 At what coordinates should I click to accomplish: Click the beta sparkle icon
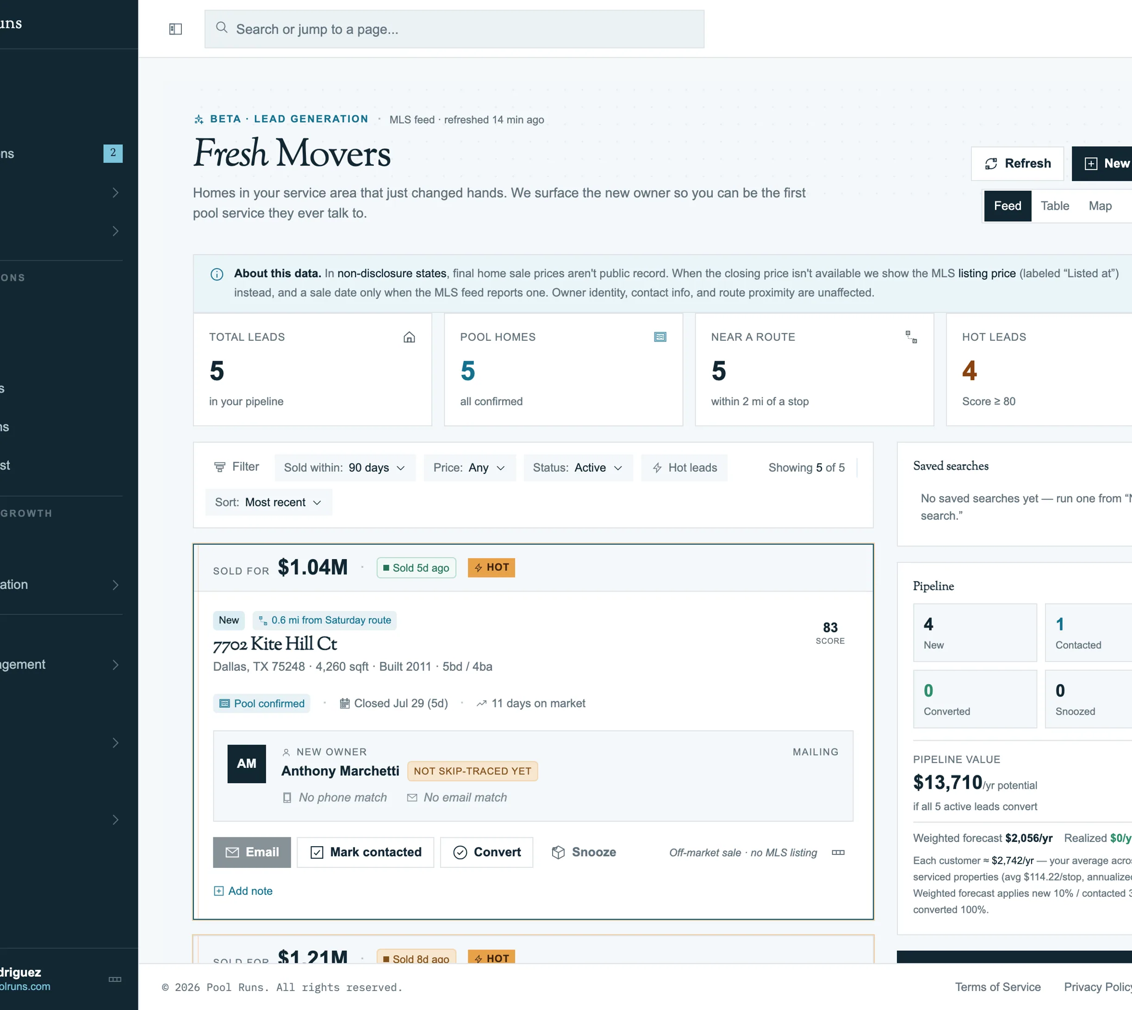(x=199, y=119)
